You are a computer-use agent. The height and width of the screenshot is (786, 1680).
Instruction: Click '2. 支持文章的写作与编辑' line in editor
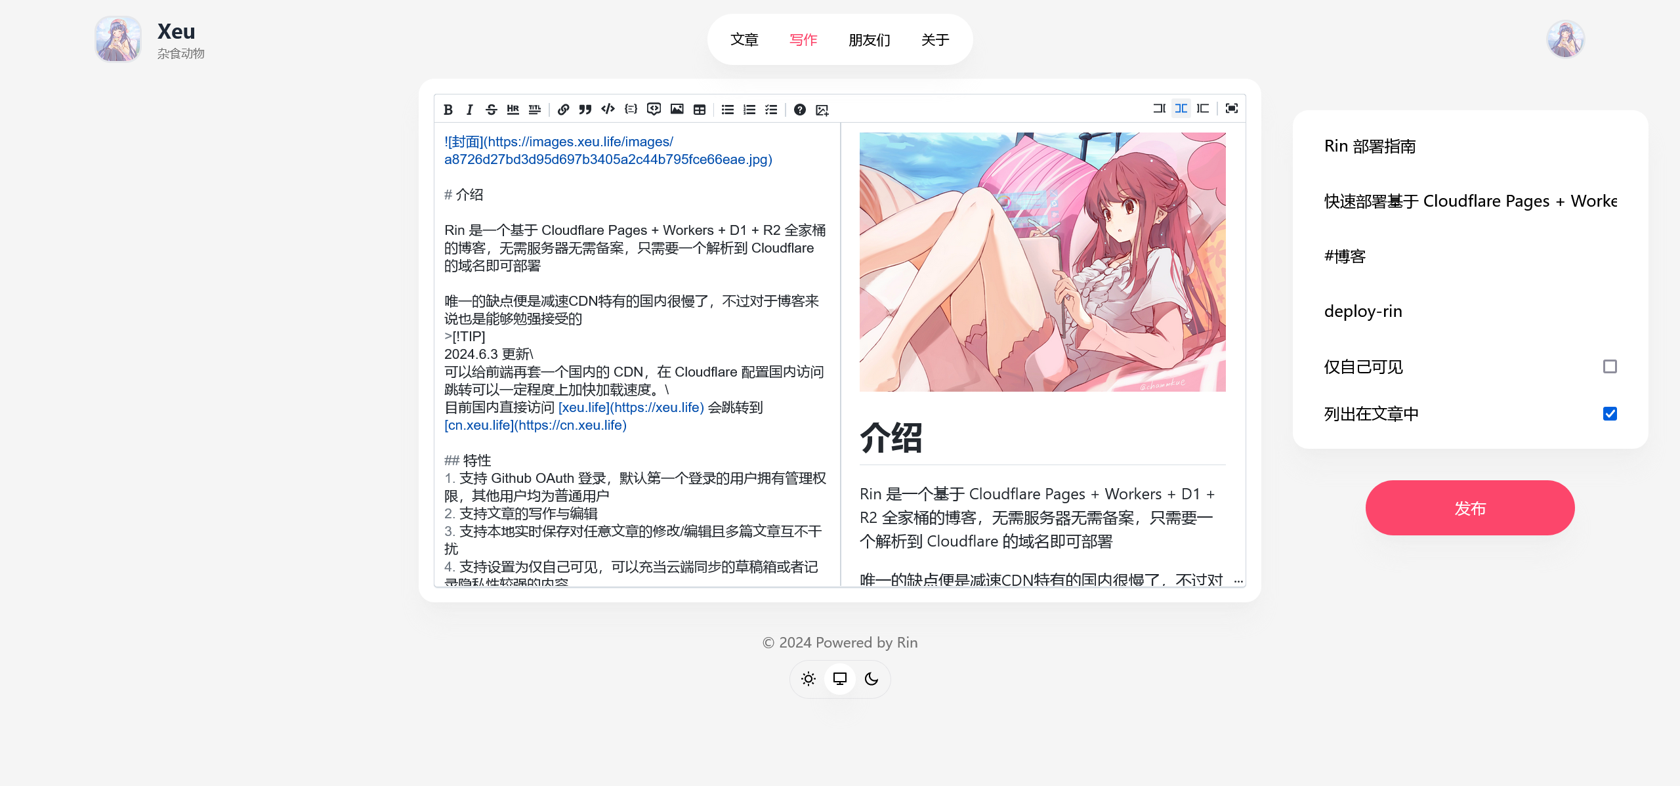(521, 514)
